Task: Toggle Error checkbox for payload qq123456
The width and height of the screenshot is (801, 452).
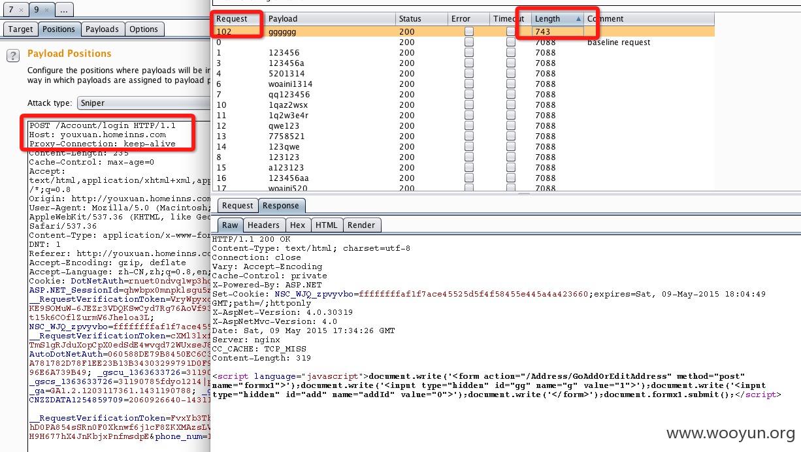Action: (469, 94)
